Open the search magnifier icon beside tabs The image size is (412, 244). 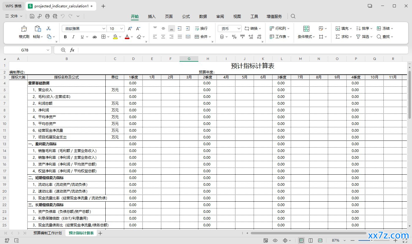pos(293,16)
